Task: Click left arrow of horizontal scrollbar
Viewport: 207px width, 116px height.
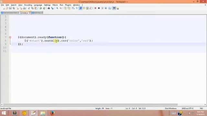Action: 2,105
